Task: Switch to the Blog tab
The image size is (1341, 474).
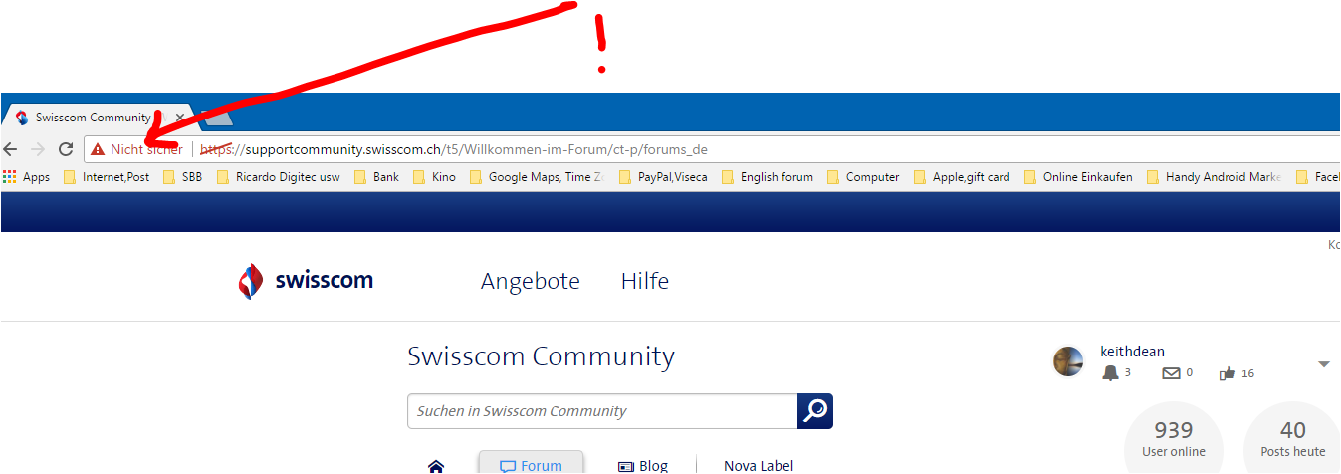Action: pos(643,465)
